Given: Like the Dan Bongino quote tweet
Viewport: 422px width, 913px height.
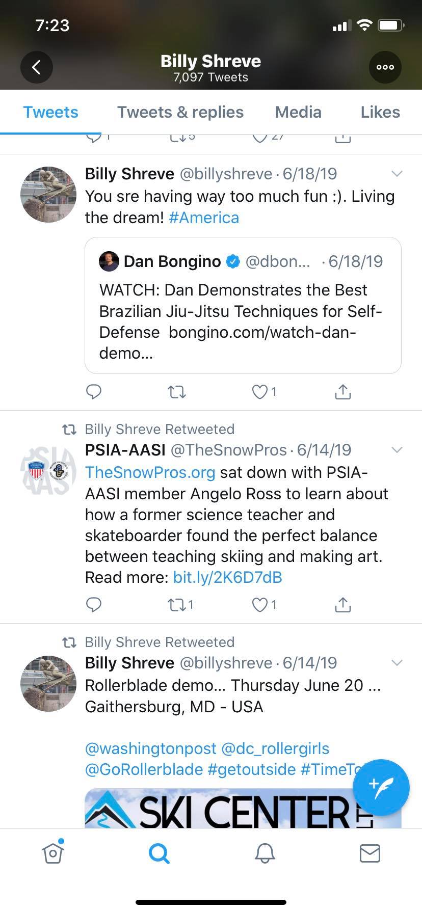Looking at the screenshot, I should click(260, 391).
